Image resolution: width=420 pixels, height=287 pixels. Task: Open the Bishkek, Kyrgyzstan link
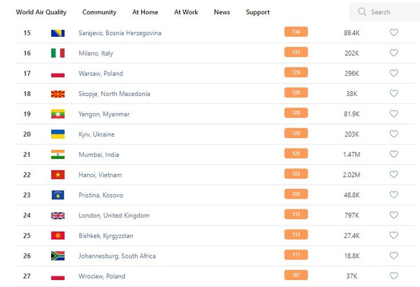(105, 236)
